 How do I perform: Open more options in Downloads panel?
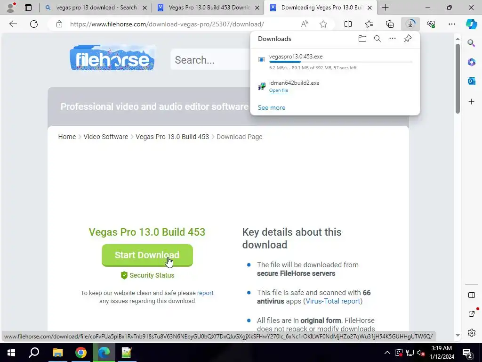tap(392, 39)
